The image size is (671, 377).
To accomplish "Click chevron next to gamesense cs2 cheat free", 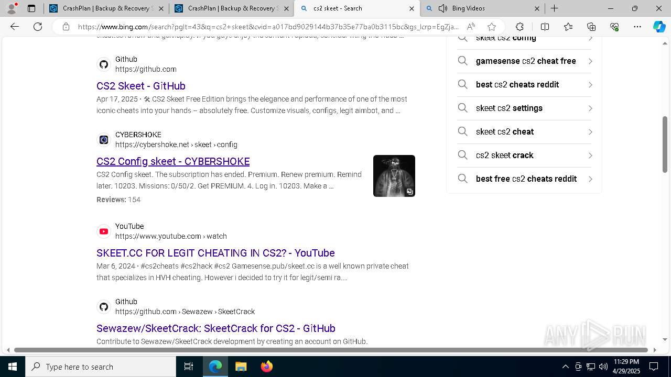I will (x=590, y=61).
